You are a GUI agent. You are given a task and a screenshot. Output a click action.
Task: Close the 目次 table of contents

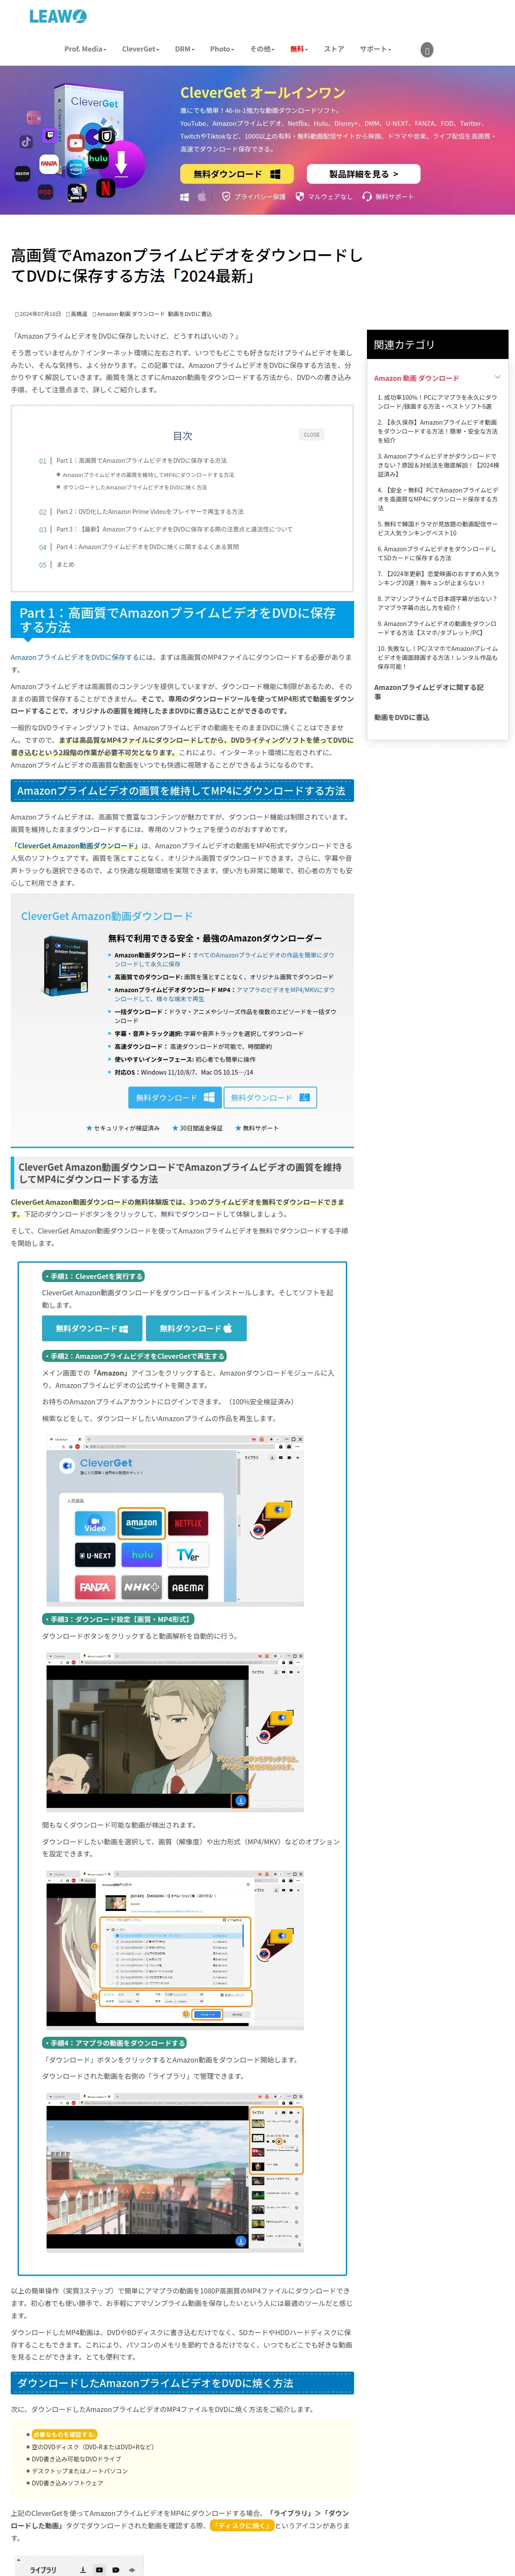312,435
